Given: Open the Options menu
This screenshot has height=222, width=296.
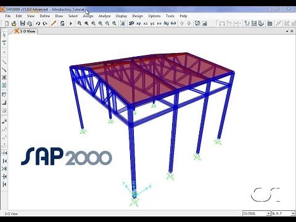Looking at the screenshot, I should (x=154, y=16).
